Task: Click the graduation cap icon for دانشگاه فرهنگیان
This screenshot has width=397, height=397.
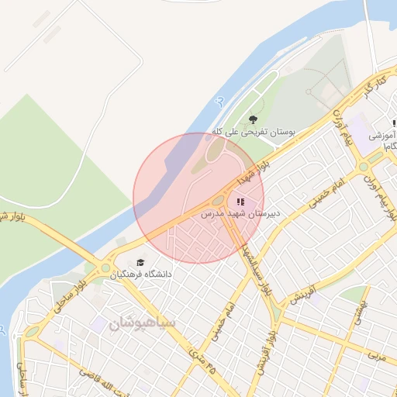Action: 140,263
